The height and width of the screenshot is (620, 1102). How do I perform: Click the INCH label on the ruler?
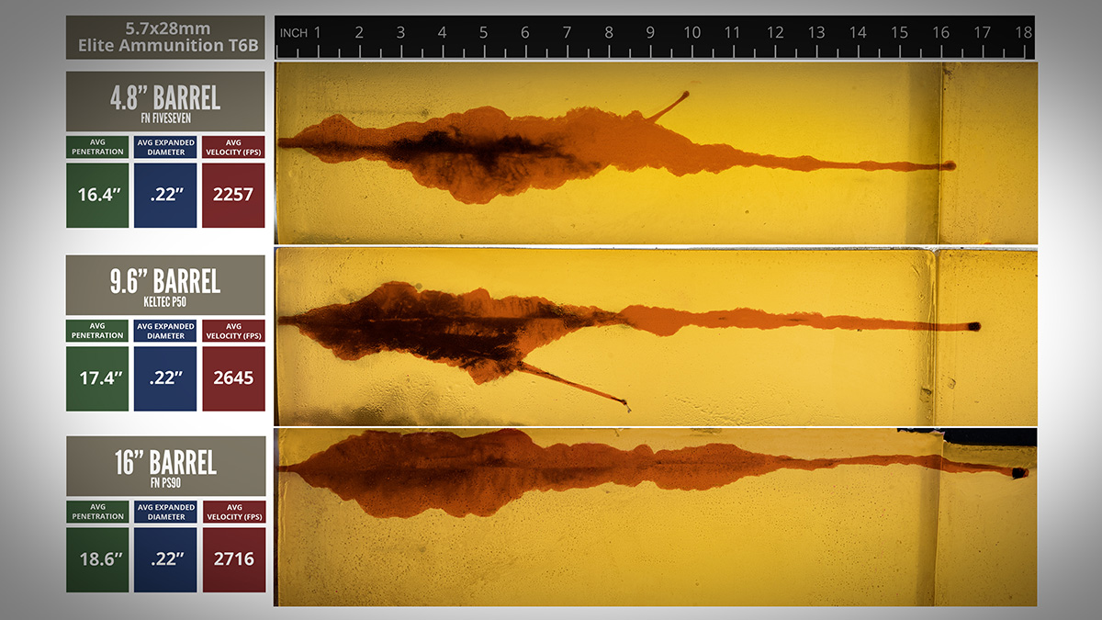(294, 33)
